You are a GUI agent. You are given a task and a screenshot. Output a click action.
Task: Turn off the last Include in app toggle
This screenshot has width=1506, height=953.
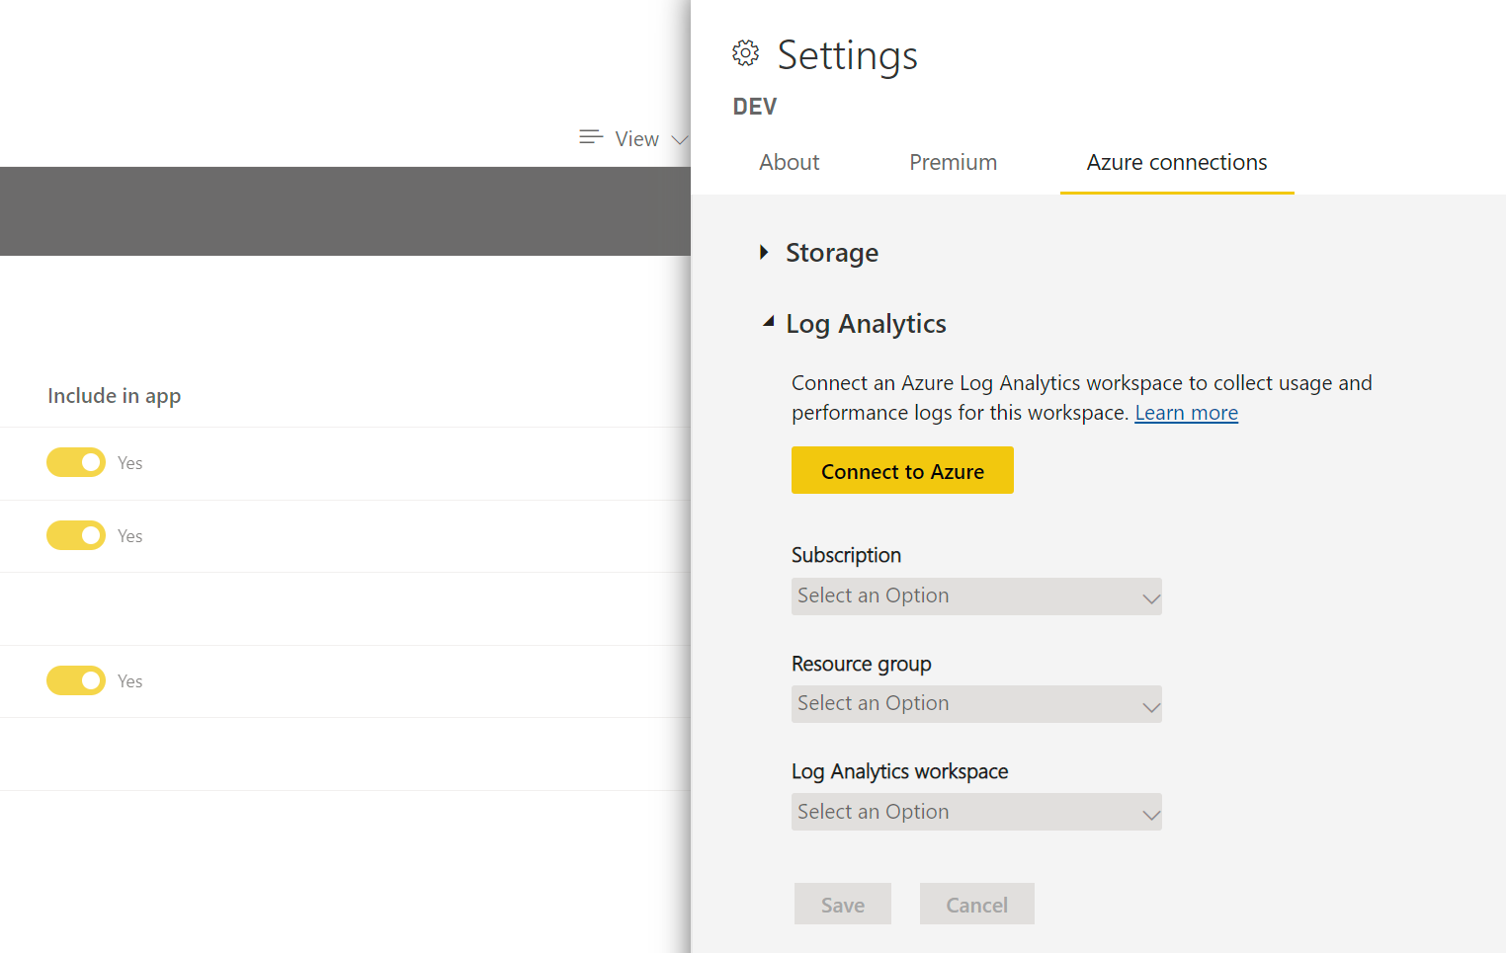76,680
